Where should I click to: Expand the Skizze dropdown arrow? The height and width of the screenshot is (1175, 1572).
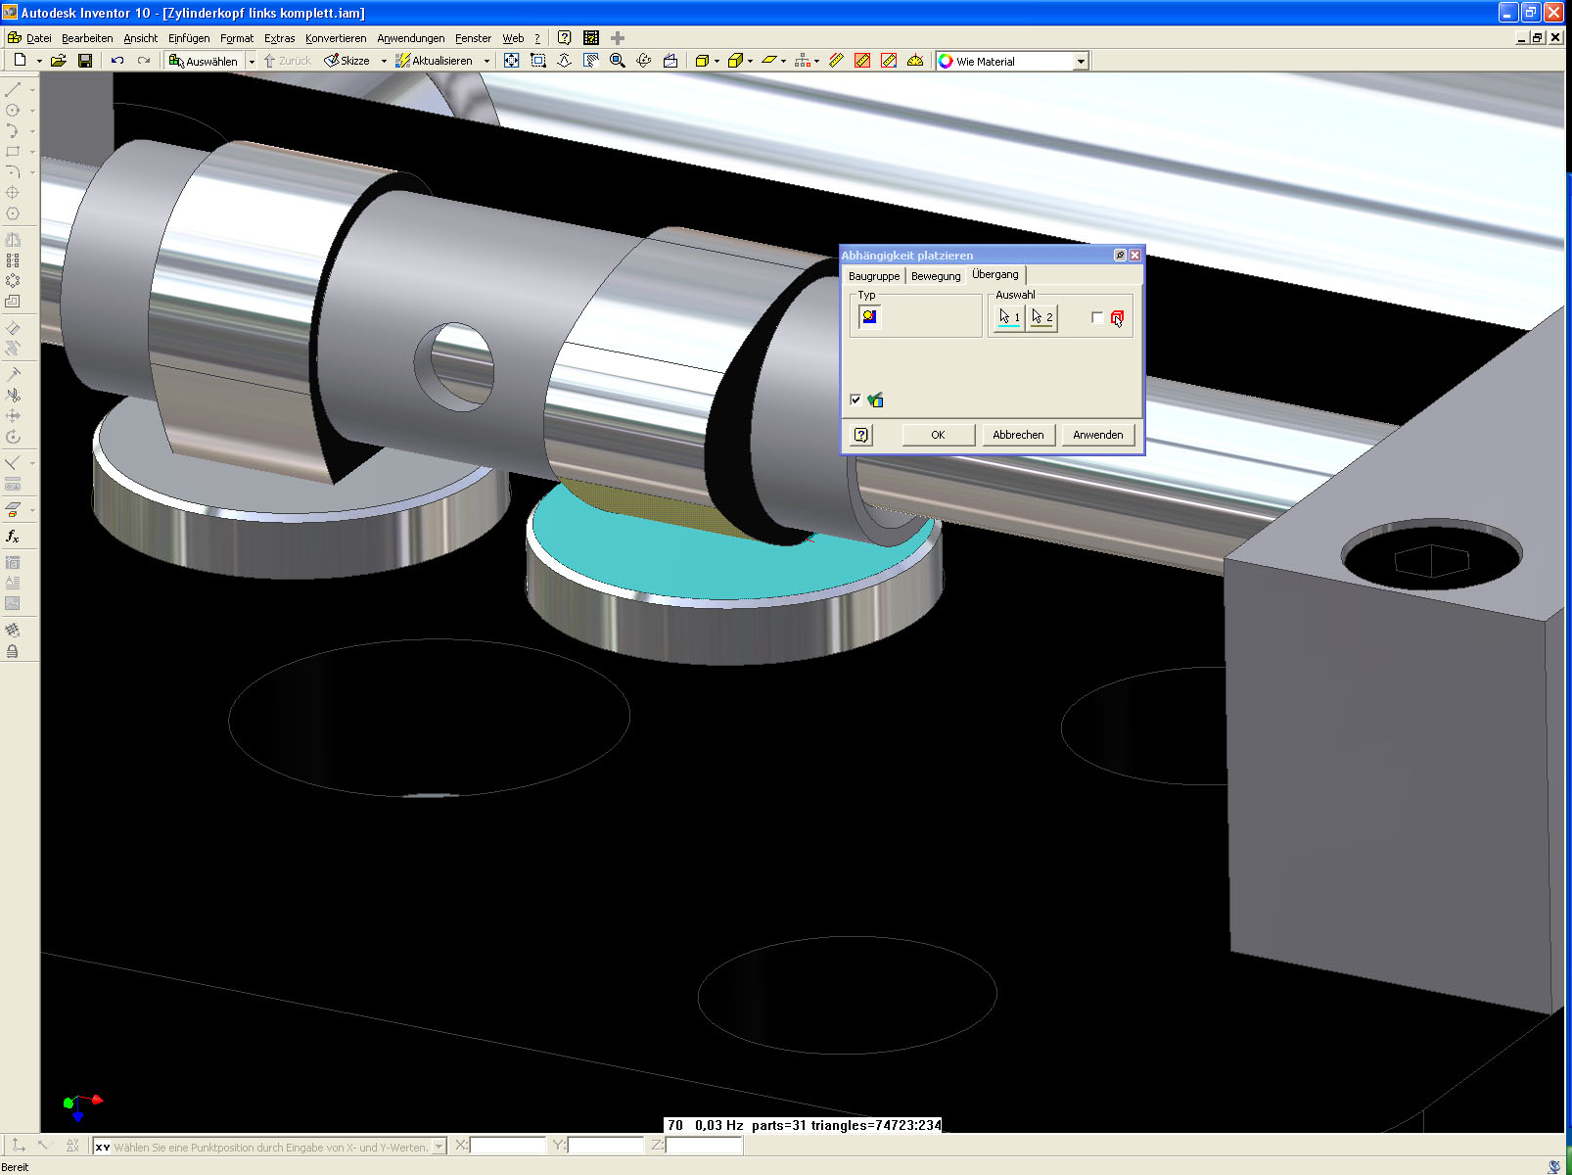[384, 62]
